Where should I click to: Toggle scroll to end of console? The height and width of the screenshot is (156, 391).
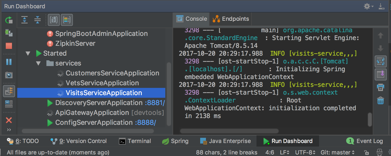pyautogui.click(x=381, y=75)
